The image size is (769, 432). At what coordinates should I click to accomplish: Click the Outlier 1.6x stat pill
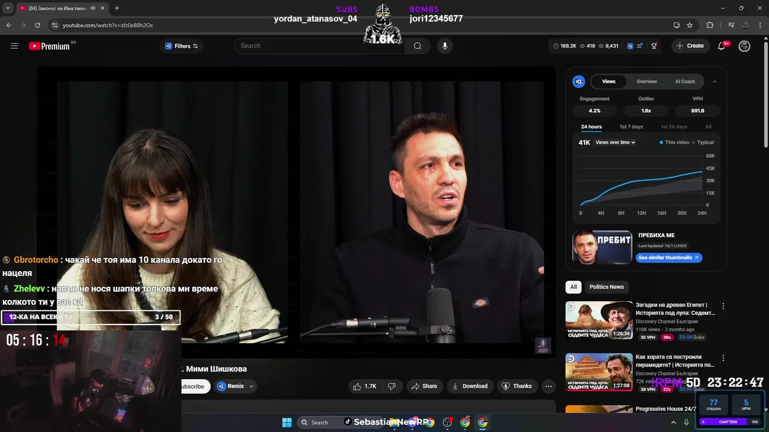(646, 111)
